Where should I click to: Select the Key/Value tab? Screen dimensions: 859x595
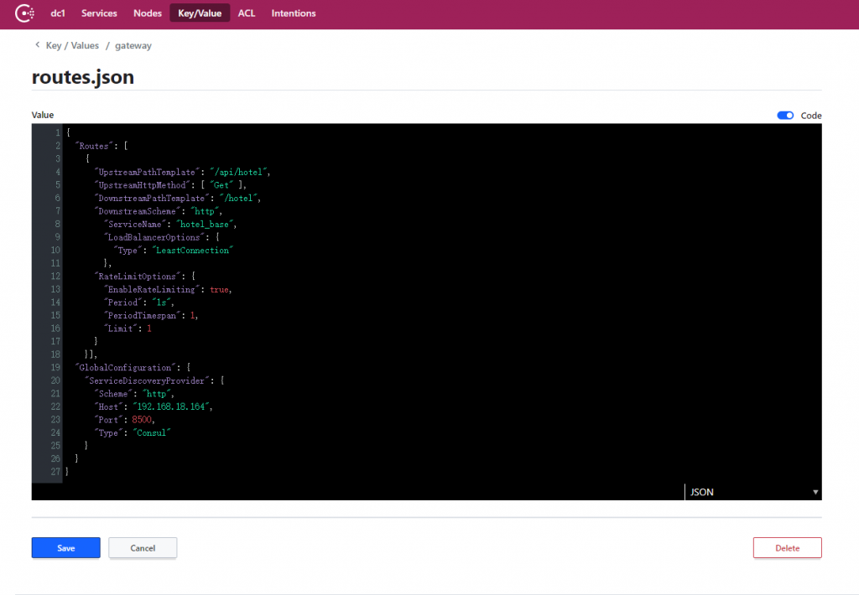(200, 13)
